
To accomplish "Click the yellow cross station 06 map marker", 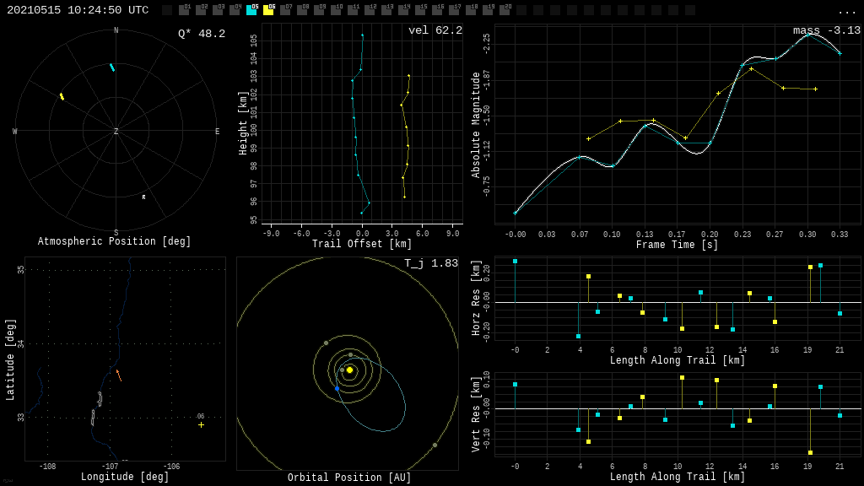I will pyautogui.click(x=201, y=424).
